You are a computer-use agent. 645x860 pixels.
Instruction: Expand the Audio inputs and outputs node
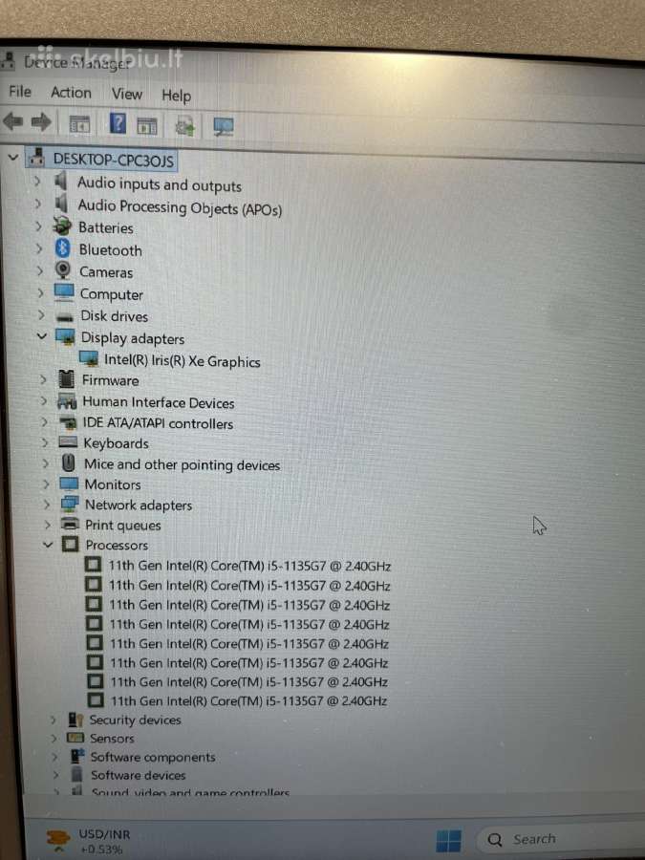37,181
